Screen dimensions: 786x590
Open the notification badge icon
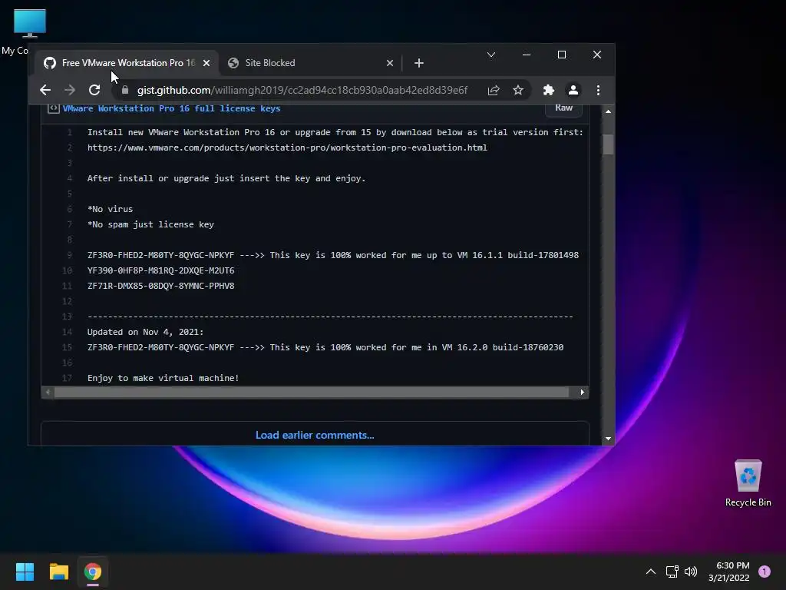(765, 572)
